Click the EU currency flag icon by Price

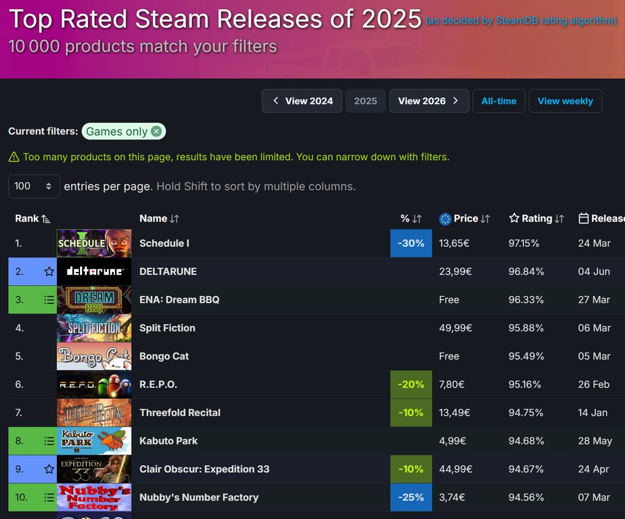445,219
